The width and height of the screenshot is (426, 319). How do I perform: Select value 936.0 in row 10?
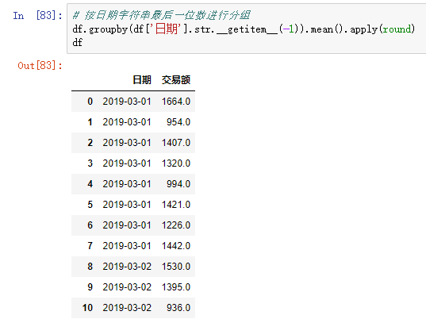click(178, 308)
